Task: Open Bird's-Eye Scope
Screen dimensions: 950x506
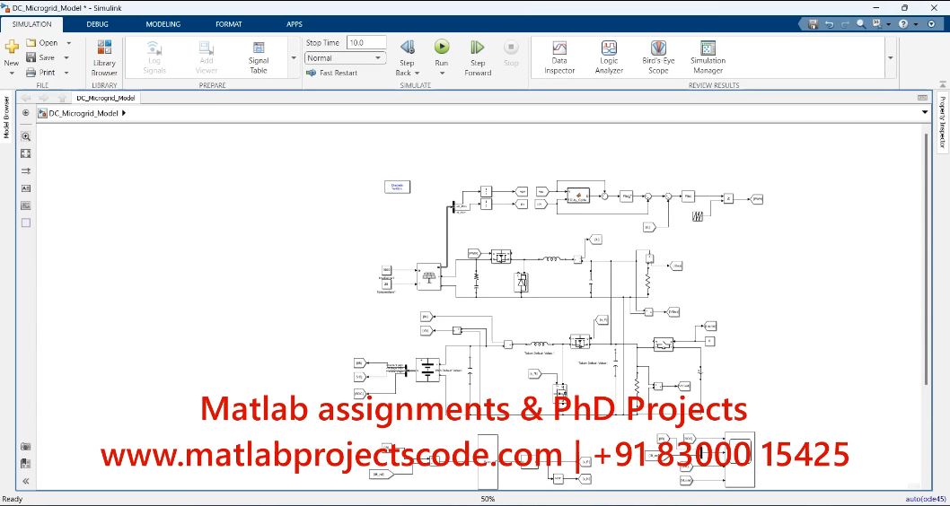Action: (x=658, y=58)
